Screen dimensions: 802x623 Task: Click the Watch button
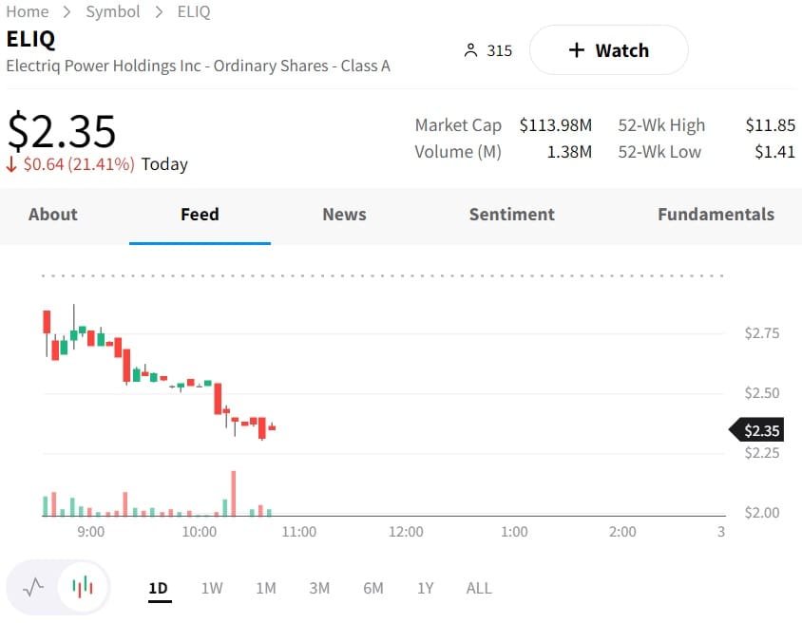pos(608,50)
